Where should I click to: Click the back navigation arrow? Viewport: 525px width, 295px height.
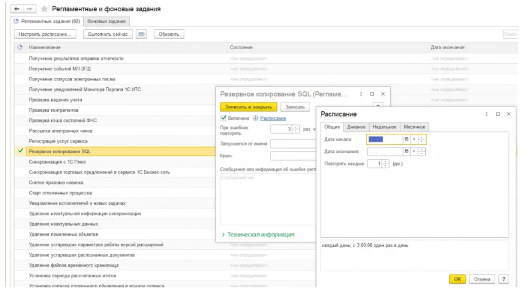click(x=17, y=9)
